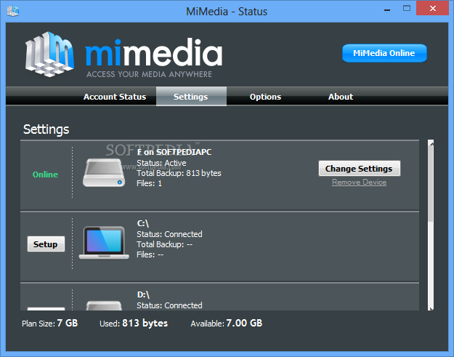
Task: Open the Options tab
Action: (265, 97)
